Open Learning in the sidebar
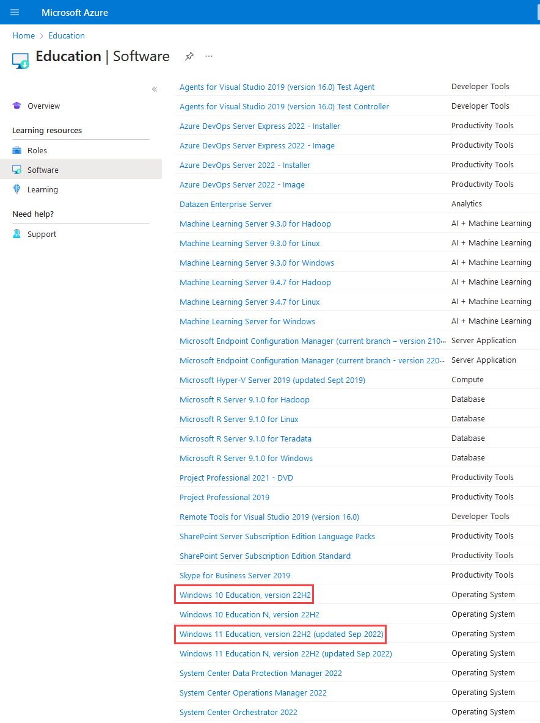This screenshot has width=540, height=723. [42, 189]
